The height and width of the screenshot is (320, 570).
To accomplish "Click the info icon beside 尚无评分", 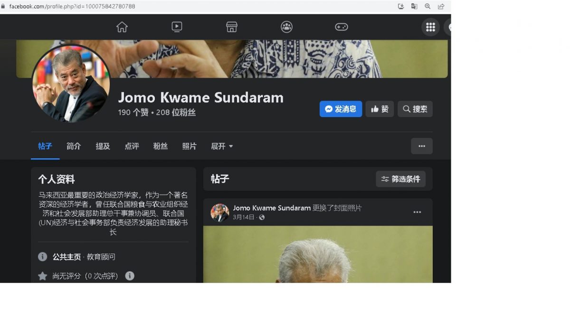I will click(x=130, y=276).
